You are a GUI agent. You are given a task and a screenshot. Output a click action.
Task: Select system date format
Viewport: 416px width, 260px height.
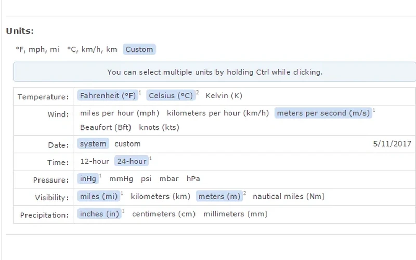[93, 144]
